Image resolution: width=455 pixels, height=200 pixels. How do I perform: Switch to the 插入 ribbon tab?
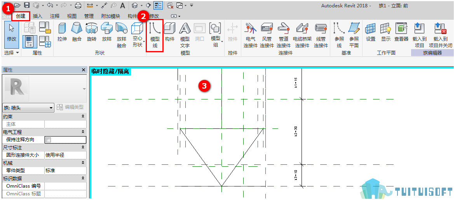tap(37, 16)
